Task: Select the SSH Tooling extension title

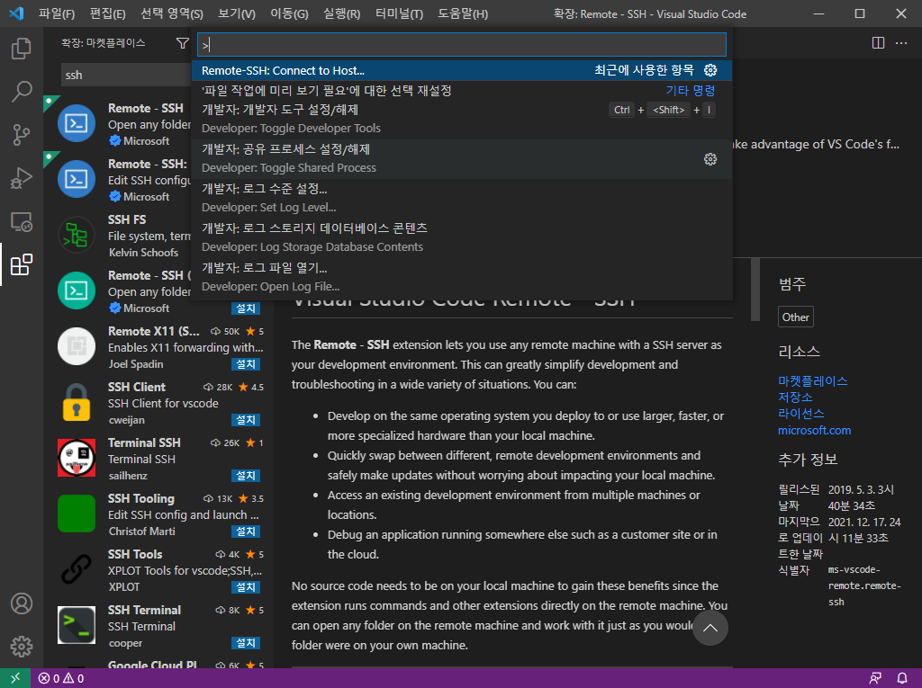Action: click(141, 499)
